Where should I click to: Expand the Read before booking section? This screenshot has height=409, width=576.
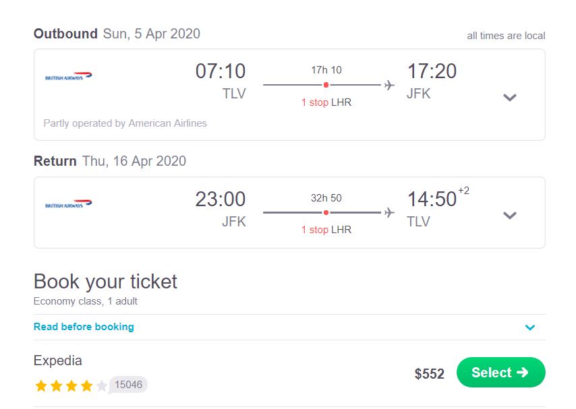[530, 327]
